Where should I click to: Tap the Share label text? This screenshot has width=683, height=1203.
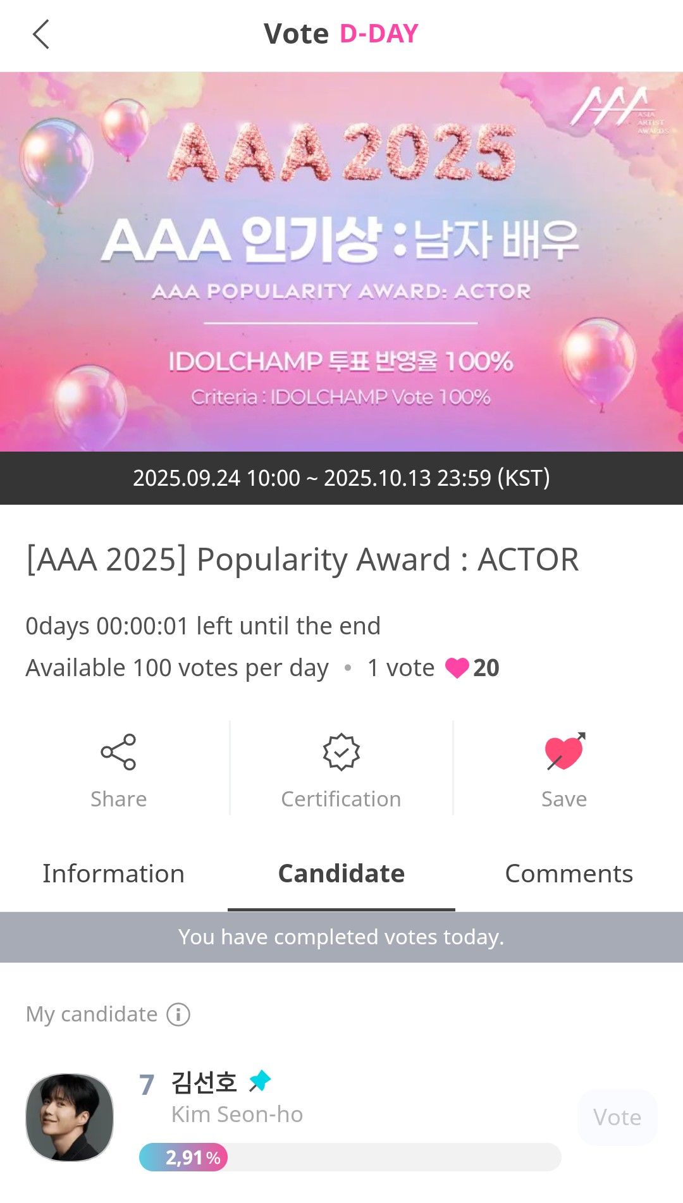(x=118, y=799)
